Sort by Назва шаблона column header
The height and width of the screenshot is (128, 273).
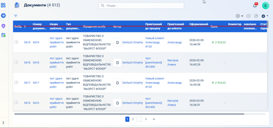coord(57,26)
